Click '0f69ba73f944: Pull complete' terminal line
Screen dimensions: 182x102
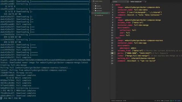point(16,80)
